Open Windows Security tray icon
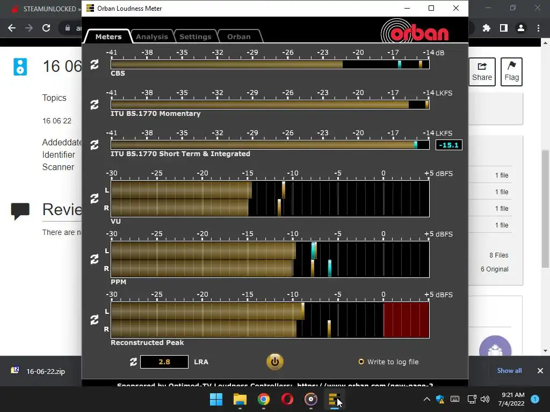Image resolution: width=550 pixels, height=412 pixels. tap(440, 399)
